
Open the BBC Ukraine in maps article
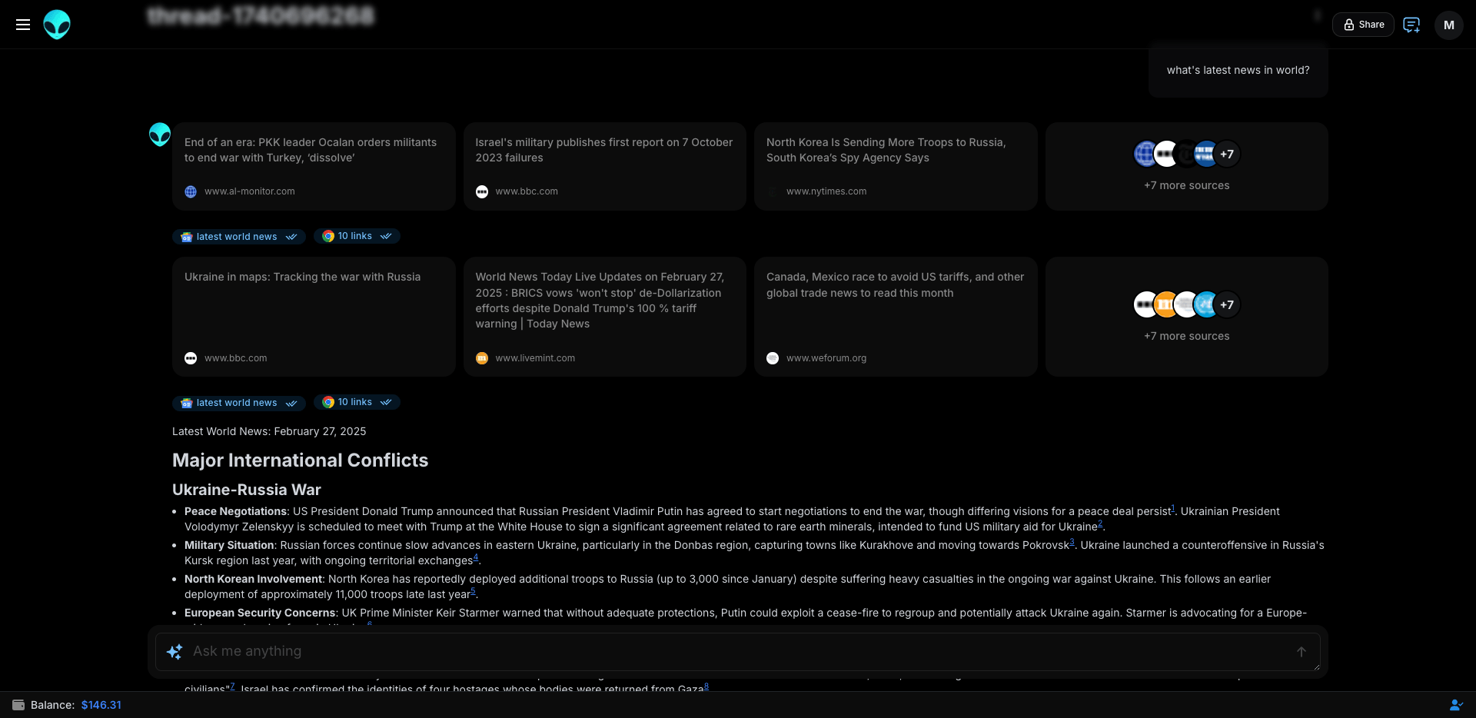tap(314, 317)
